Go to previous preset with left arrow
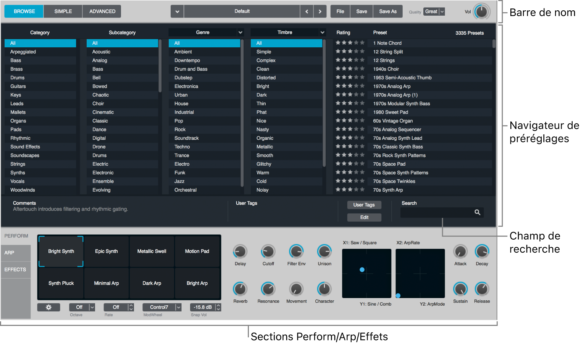Image resolution: width=581 pixels, height=345 pixels. (x=307, y=11)
